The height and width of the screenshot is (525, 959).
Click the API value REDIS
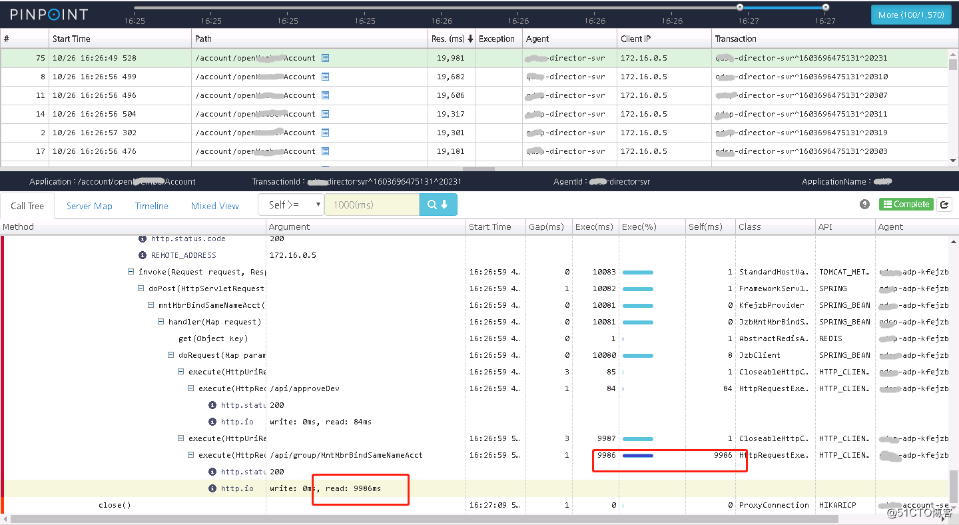[x=830, y=338]
